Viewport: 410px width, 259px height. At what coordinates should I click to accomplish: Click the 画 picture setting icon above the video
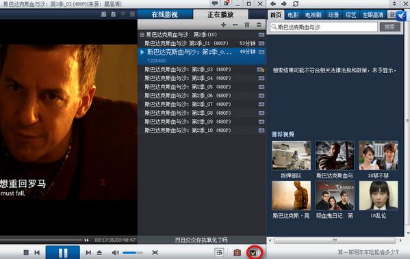tap(103, 14)
